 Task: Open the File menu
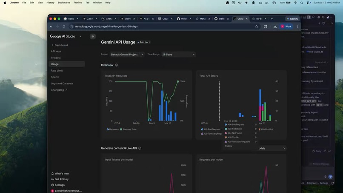[x=24, y=3]
